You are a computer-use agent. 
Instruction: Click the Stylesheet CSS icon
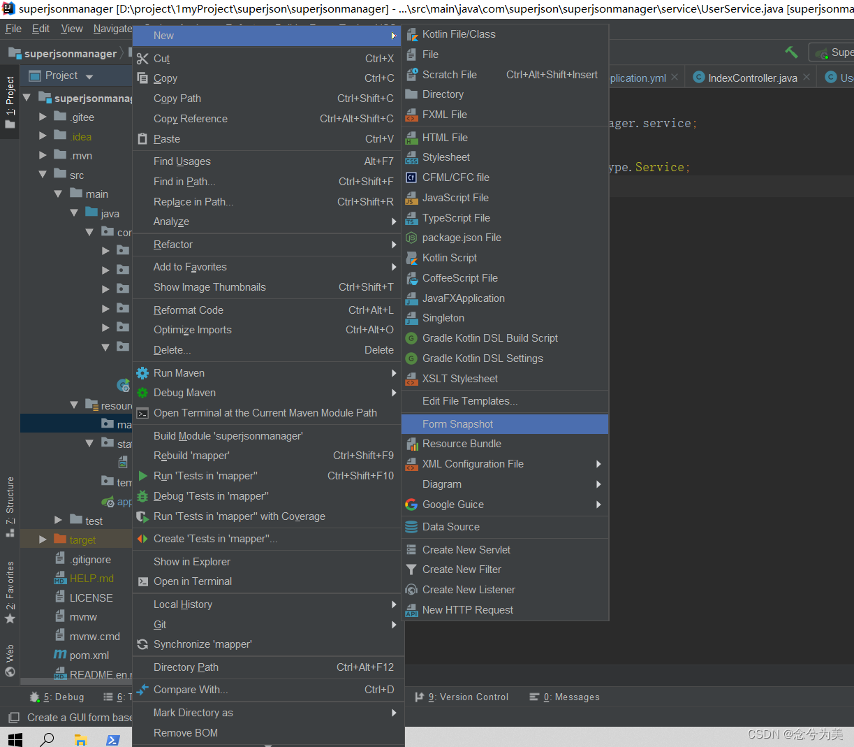tap(412, 157)
